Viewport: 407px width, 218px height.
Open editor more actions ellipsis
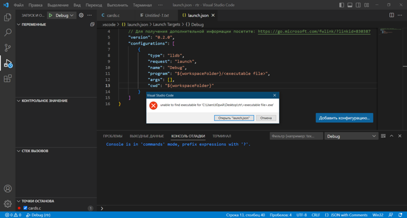tap(400, 15)
